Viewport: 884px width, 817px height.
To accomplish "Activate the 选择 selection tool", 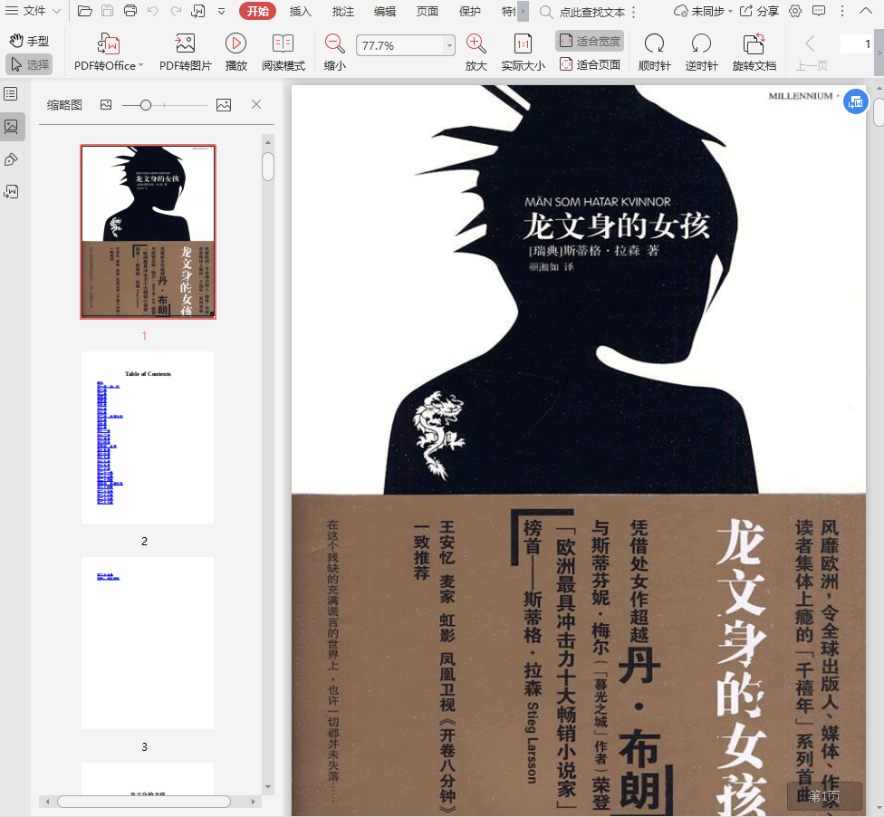I will click(x=29, y=64).
